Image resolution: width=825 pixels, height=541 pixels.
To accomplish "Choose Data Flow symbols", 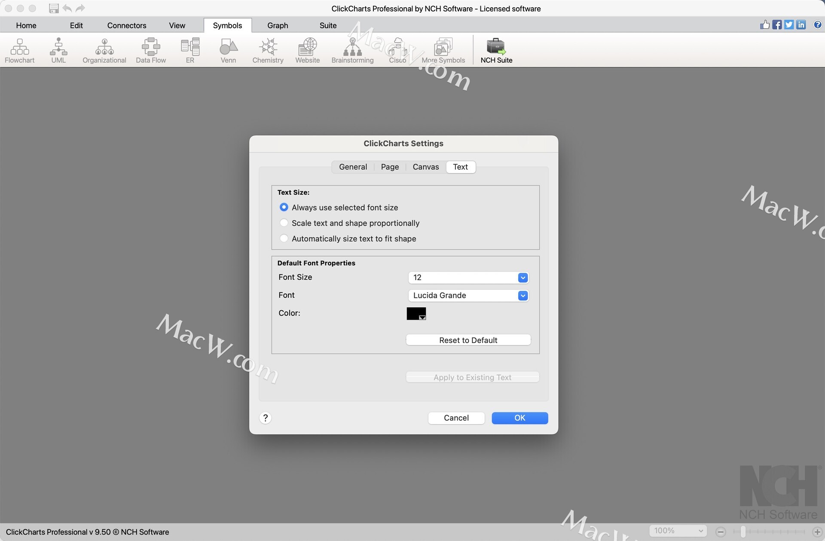I will 151,51.
